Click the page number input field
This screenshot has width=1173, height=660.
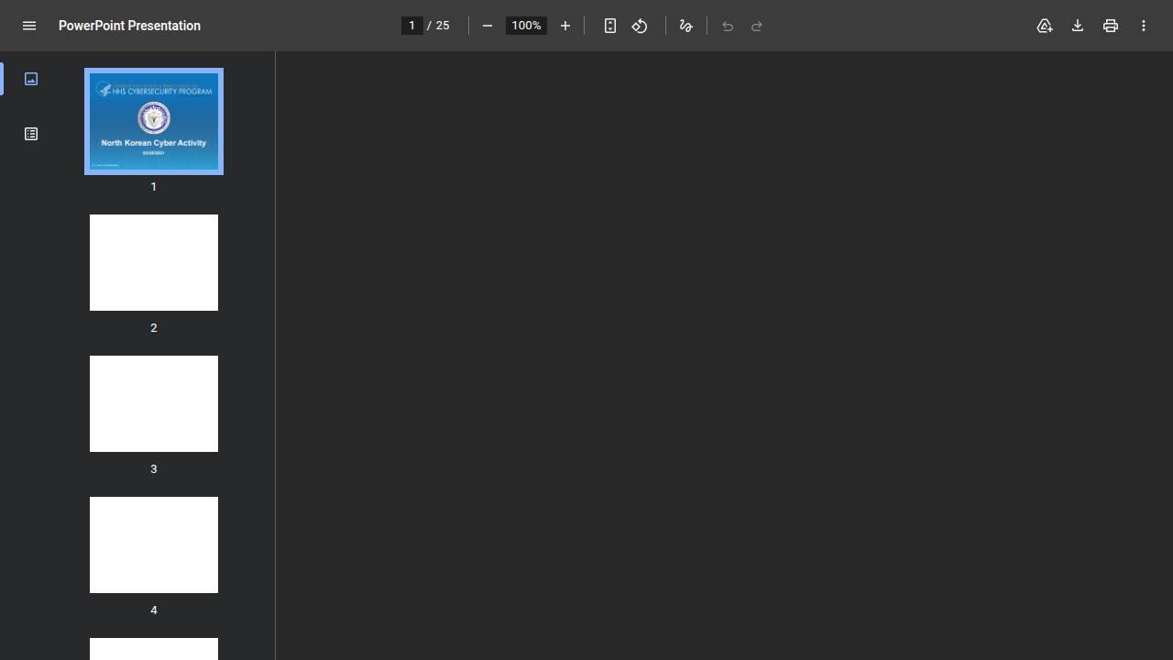pyautogui.click(x=412, y=26)
